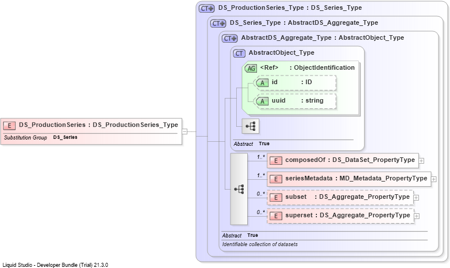Click the 0..* cardinality of superset
The image size is (450, 268).
[260, 212]
